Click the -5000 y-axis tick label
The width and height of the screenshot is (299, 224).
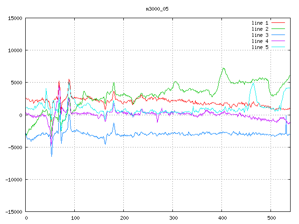click(x=15, y=147)
